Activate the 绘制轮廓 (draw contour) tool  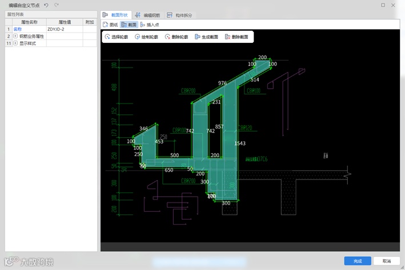(146, 37)
